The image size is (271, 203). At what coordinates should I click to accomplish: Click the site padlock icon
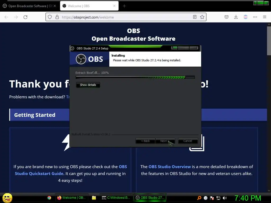tap(57, 17)
